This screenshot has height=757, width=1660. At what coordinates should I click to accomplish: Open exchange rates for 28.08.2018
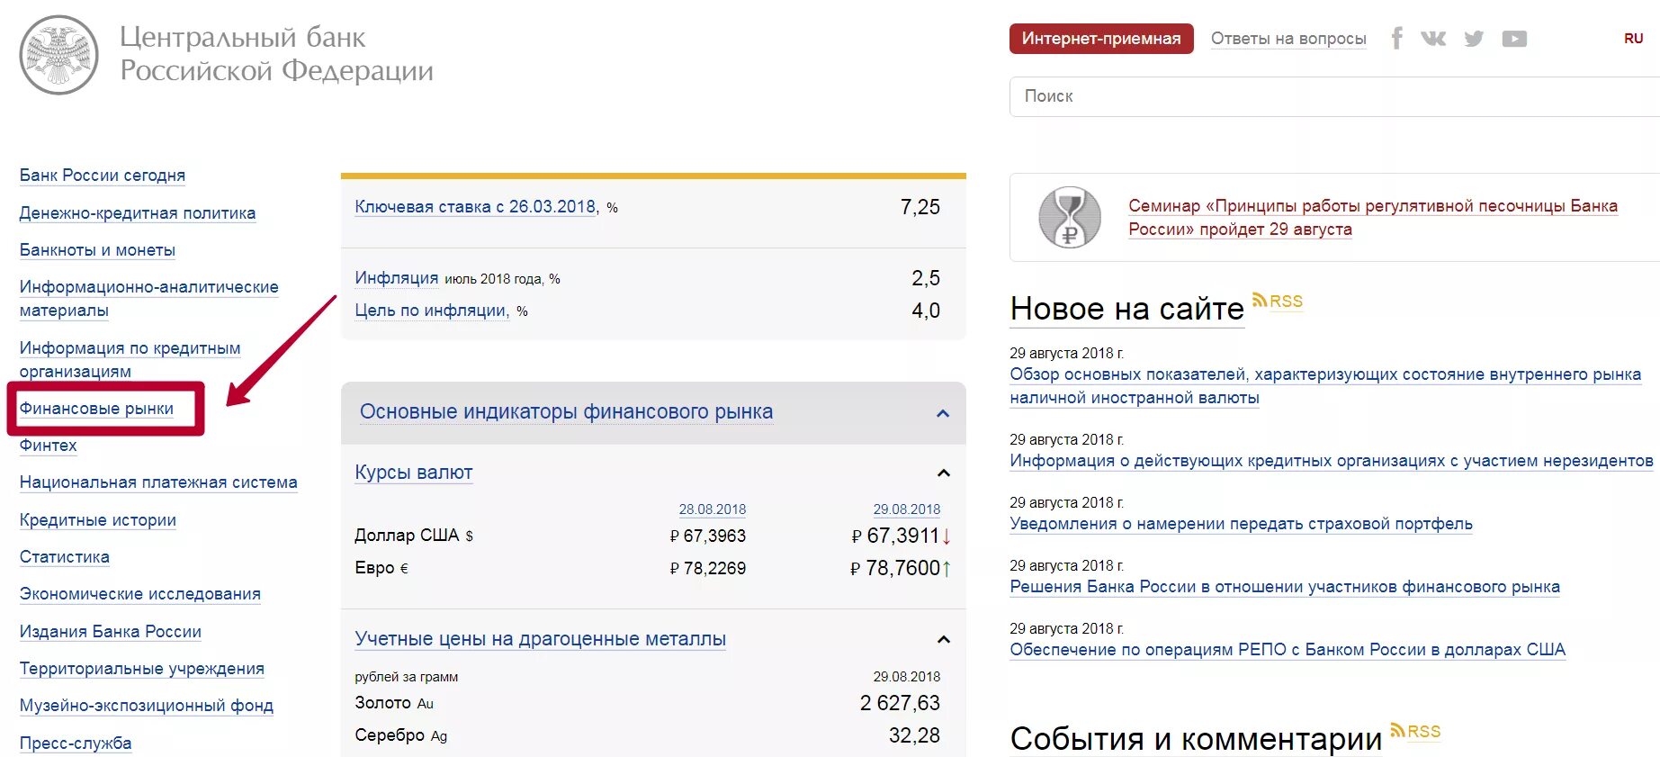coord(713,509)
